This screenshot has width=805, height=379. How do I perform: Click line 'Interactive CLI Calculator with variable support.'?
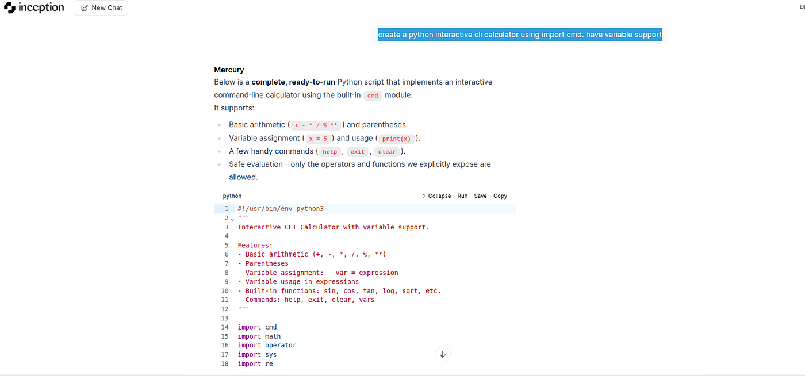point(333,227)
